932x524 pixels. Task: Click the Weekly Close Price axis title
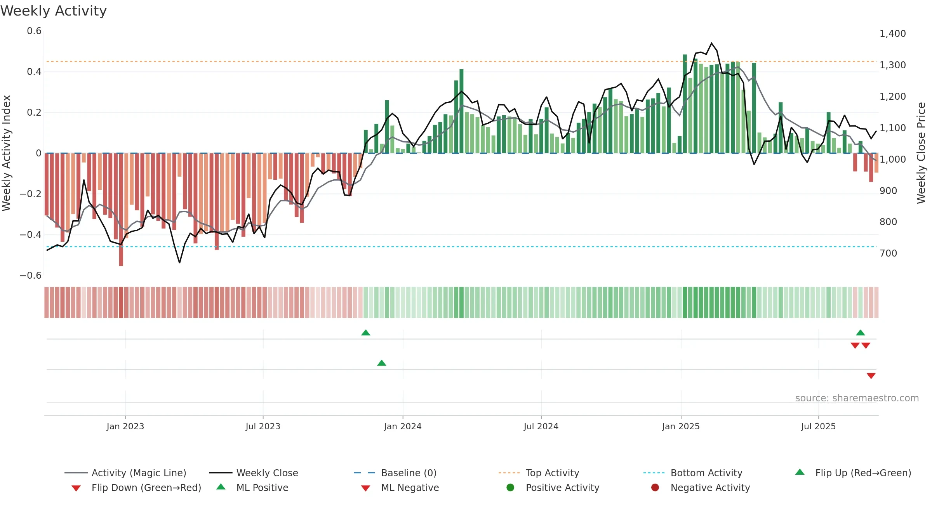coord(921,153)
